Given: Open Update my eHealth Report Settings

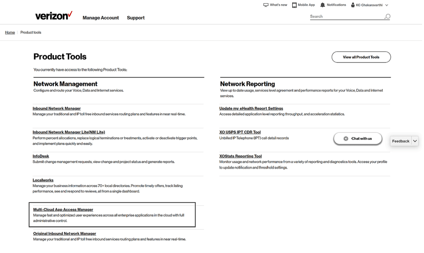Looking at the screenshot, I should pos(251,108).
